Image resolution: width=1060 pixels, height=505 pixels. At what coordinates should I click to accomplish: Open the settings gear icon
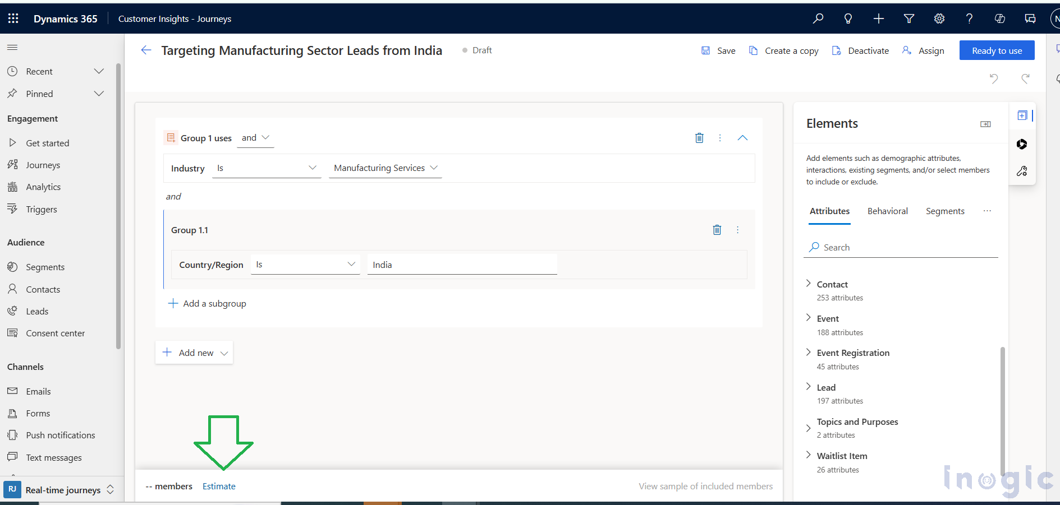pyautogui.click(x=939, y=18)
